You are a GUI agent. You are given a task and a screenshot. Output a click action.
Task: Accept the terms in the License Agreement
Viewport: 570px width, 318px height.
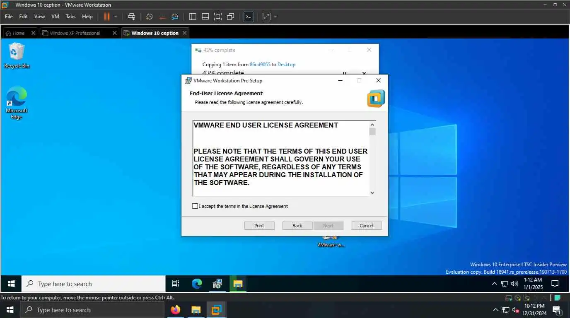coord(195,206)
